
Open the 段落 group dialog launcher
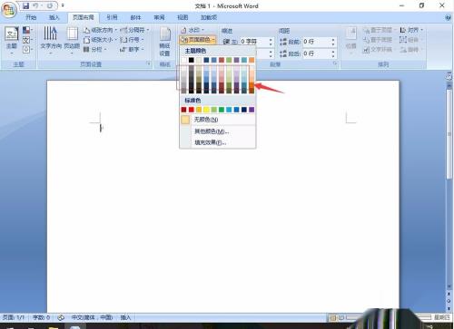point(335,63)
